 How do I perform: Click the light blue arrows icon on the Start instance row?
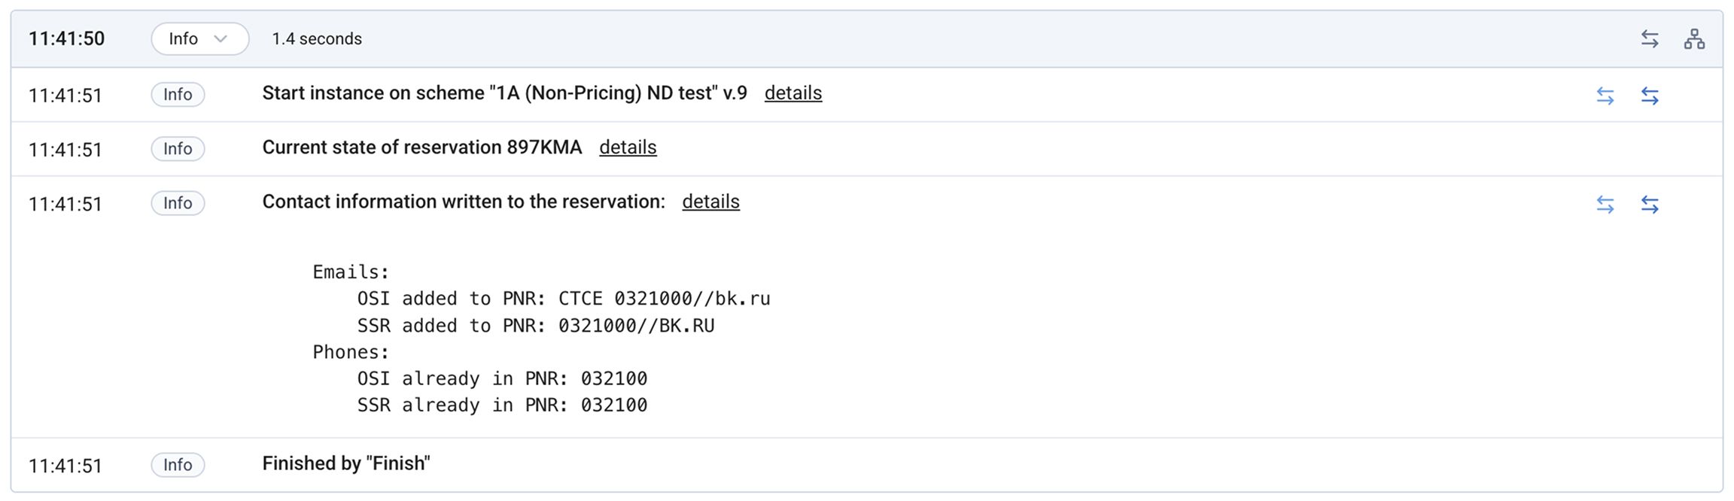coord(1605,96)
